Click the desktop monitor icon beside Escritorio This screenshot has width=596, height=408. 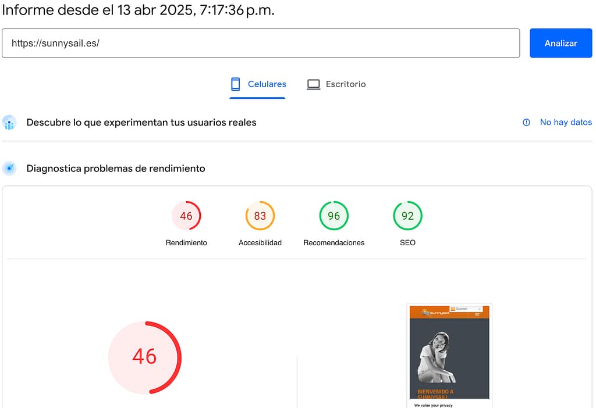point(314,84)
